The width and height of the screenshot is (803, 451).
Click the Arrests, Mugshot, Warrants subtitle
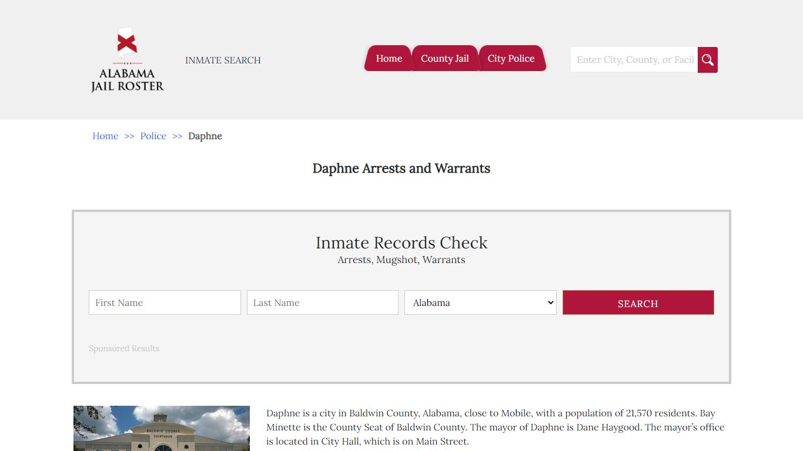click(401, 260)
